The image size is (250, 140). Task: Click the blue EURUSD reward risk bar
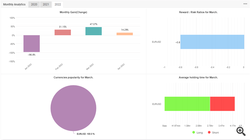pyautogui.click(x=212, y=42)
